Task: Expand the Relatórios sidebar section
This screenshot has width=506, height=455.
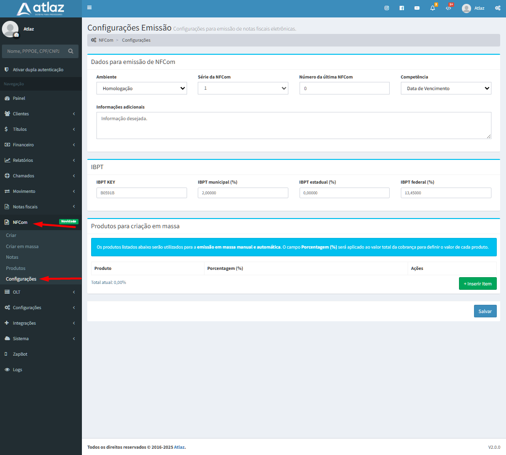Action: click(24, 160)
